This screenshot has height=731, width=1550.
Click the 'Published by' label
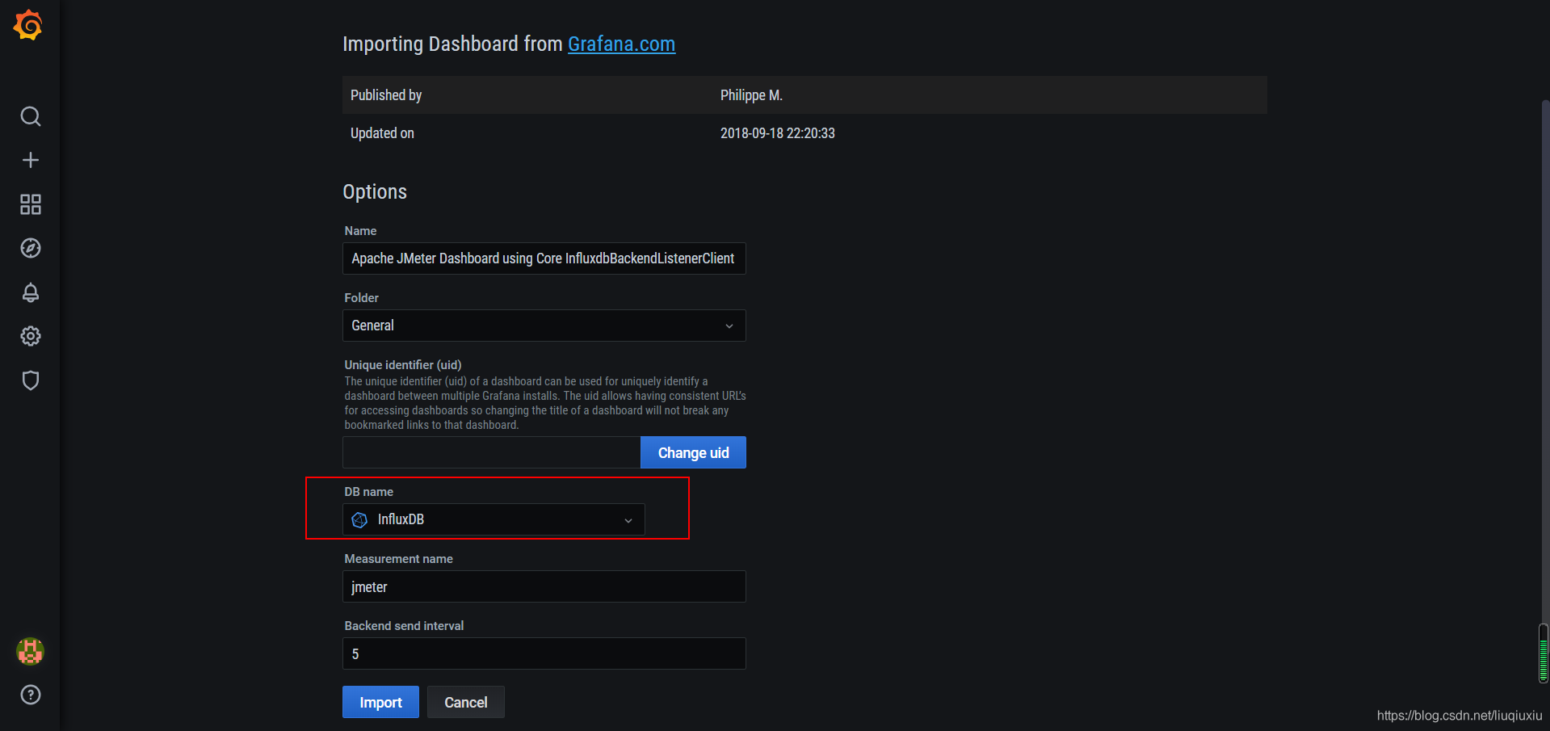(386, 95)
